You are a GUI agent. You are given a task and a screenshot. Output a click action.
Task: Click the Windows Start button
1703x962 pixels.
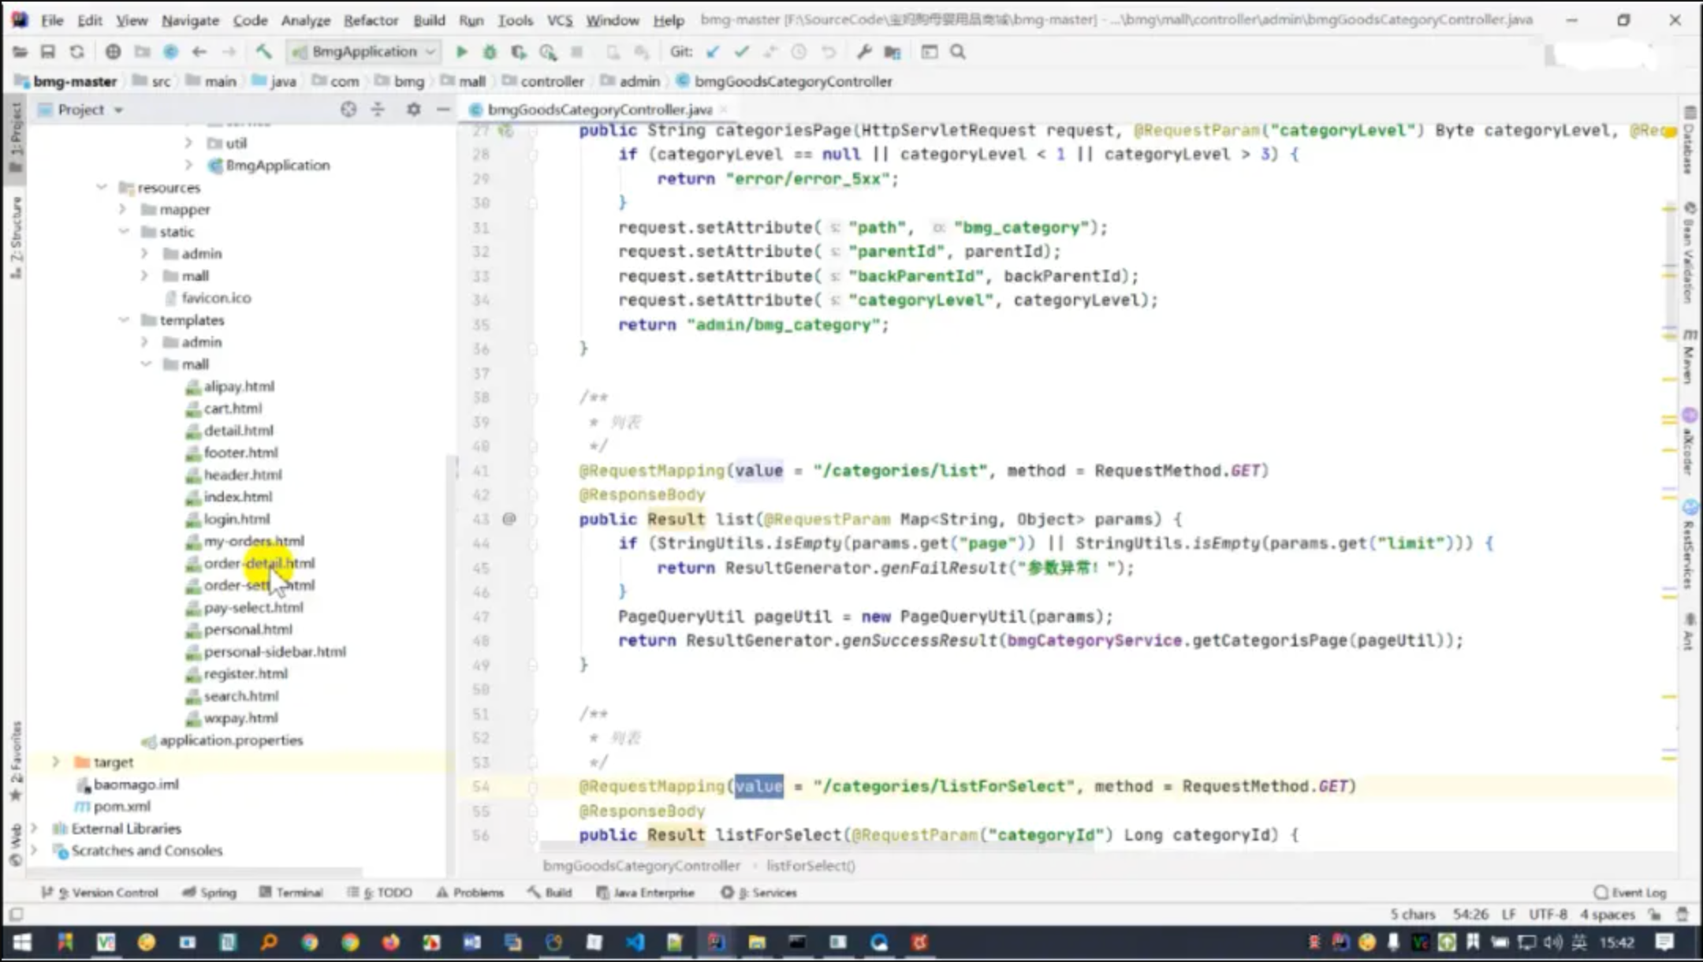point(22,942)
